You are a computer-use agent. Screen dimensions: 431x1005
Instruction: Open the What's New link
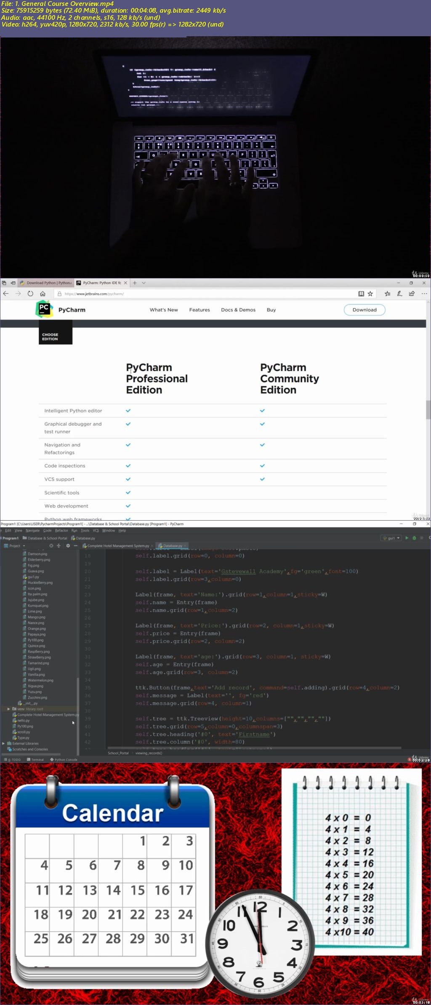[164, 310]
